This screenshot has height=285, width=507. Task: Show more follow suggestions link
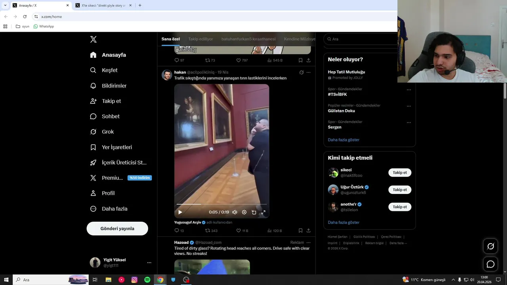pyautogui.click(x=343, y=222)
